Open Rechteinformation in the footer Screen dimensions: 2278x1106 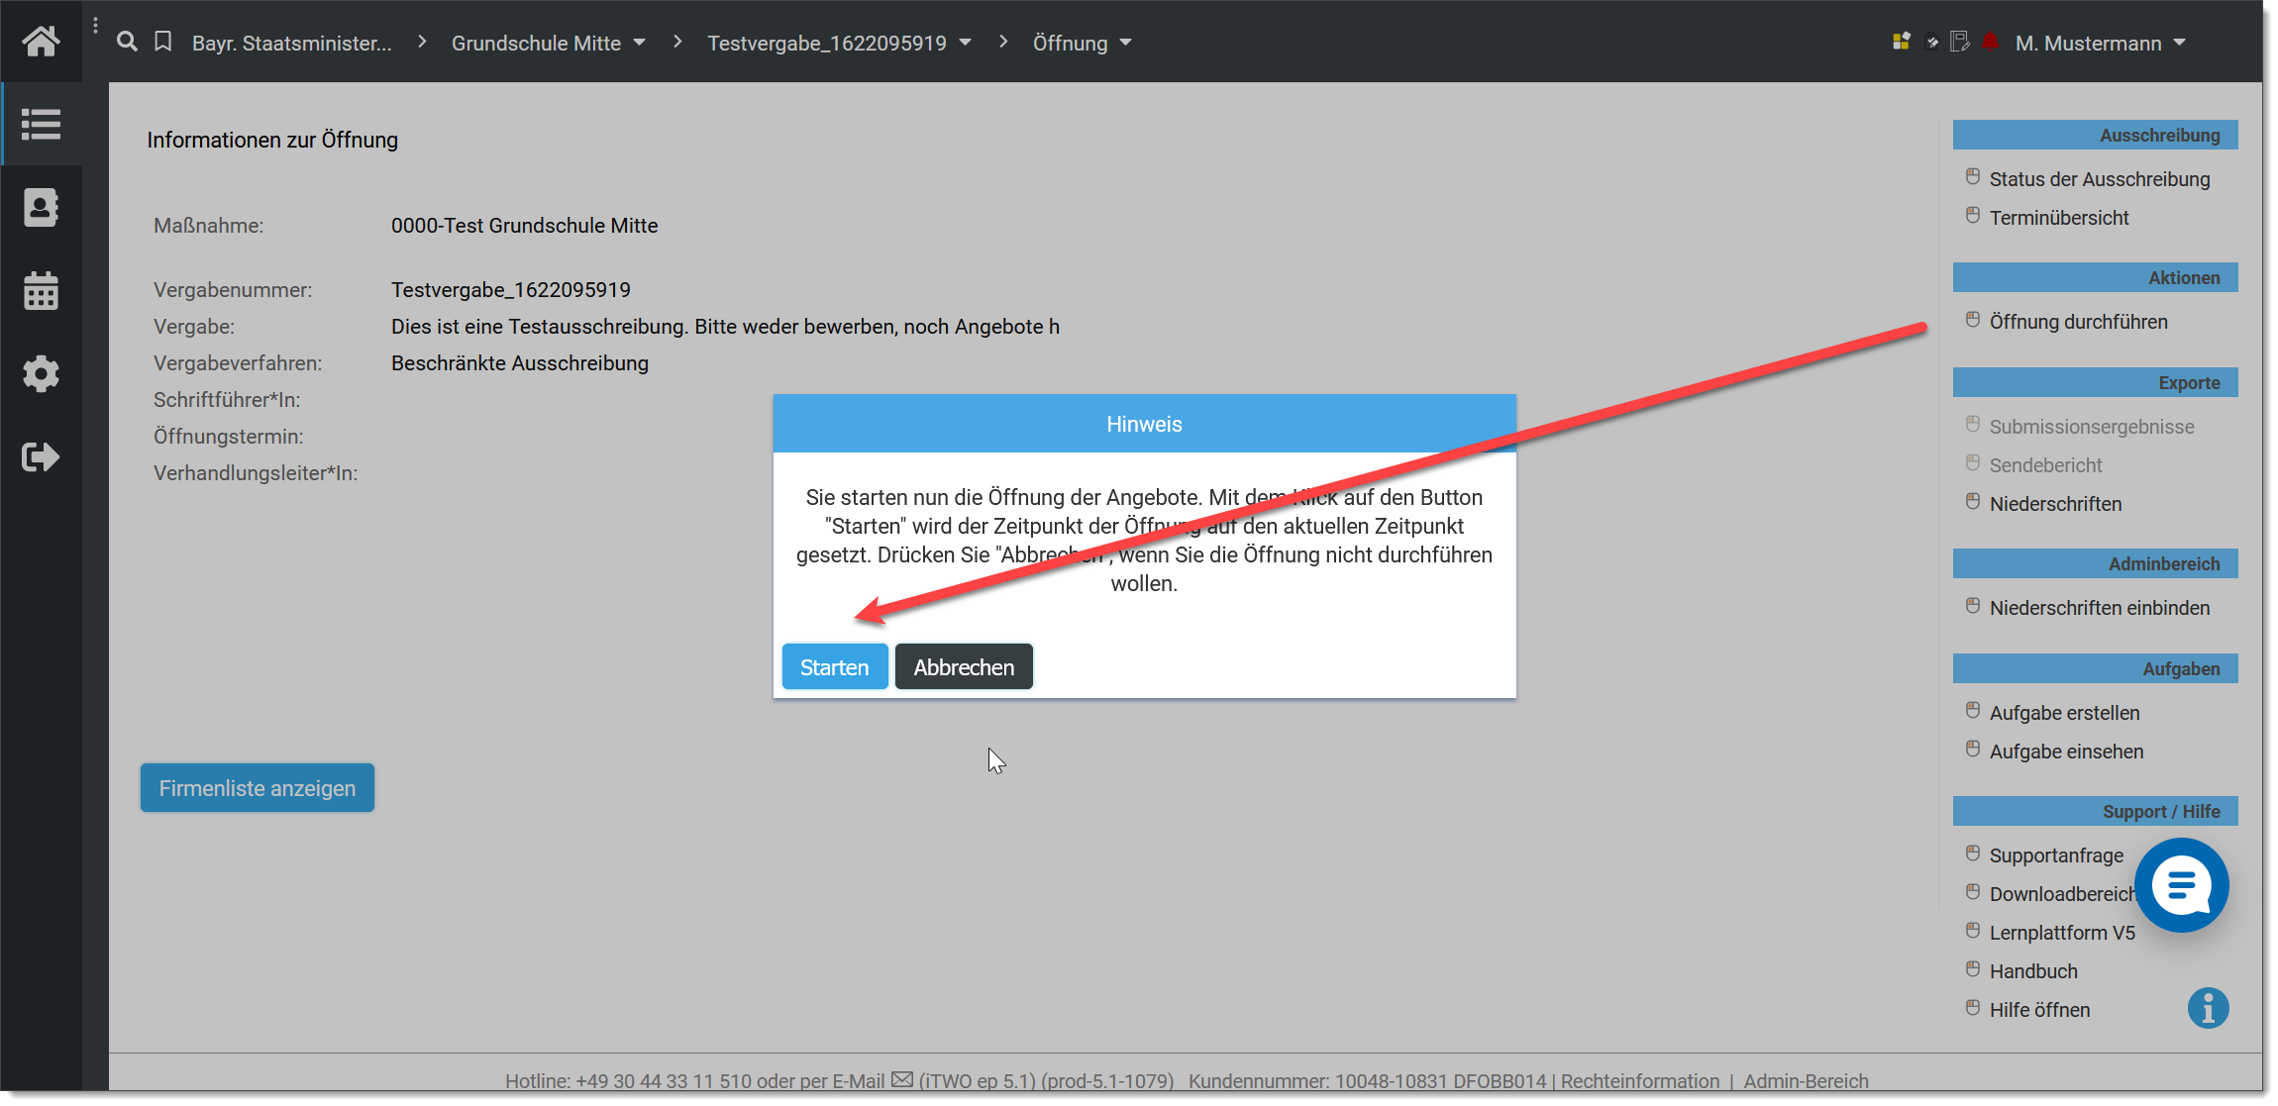pyautogui.click(x=1640, y=1080)
